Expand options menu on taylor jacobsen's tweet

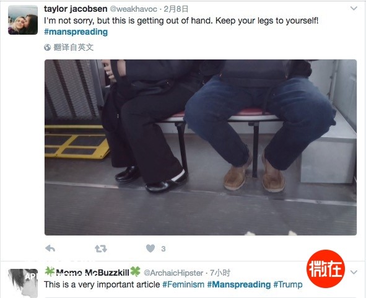354,9
